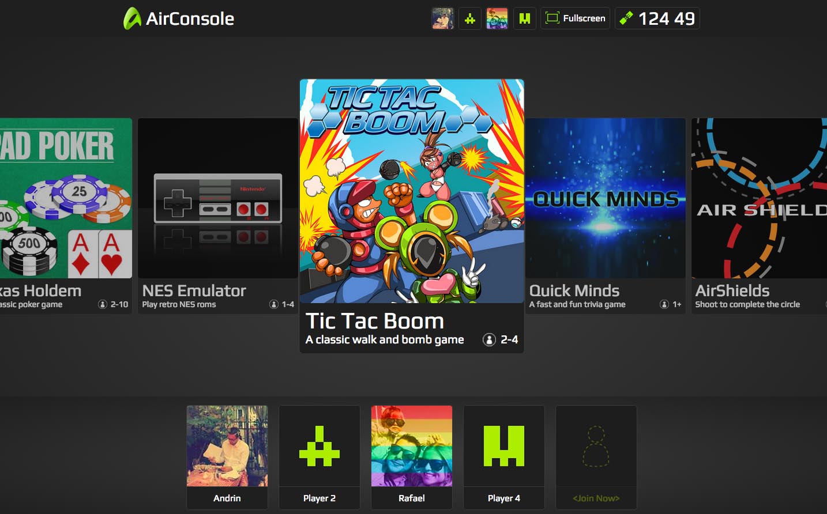
Task: Click the green M player icon in header
Action: 524,18
